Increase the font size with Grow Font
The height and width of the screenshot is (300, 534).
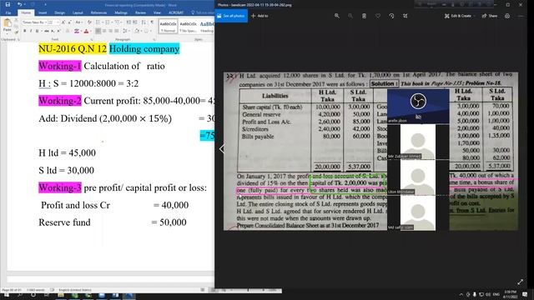point(63,22)
